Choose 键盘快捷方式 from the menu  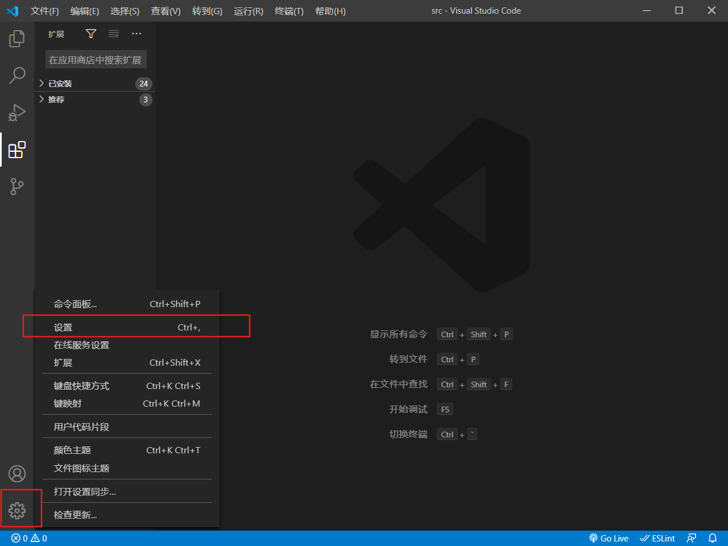[x=127, y=386]
